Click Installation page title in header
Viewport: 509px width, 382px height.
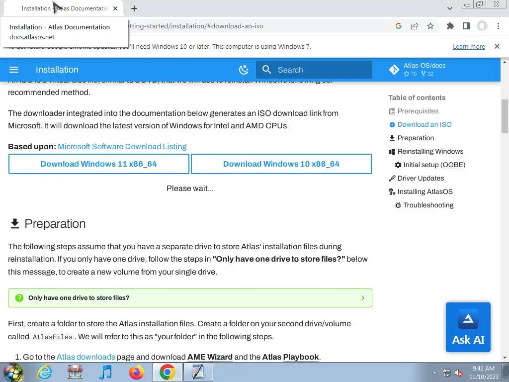pos(57,70)
